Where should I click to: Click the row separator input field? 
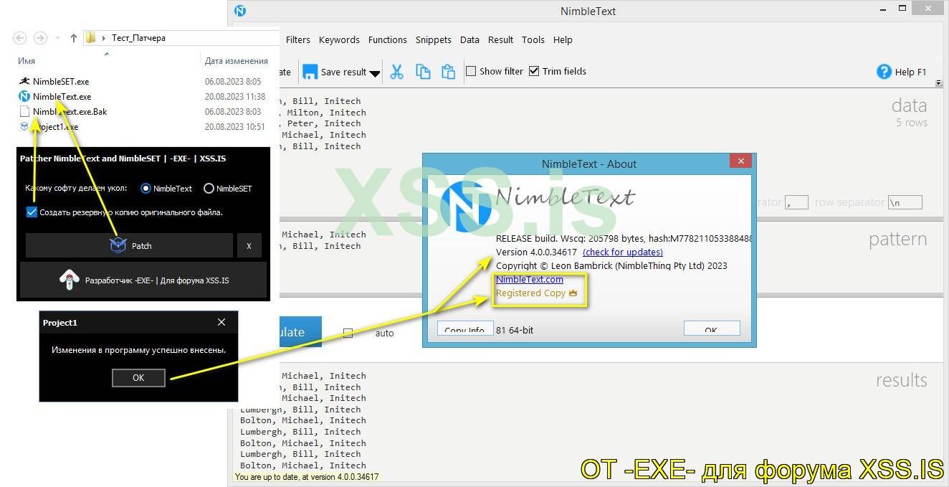coord(905,202)
